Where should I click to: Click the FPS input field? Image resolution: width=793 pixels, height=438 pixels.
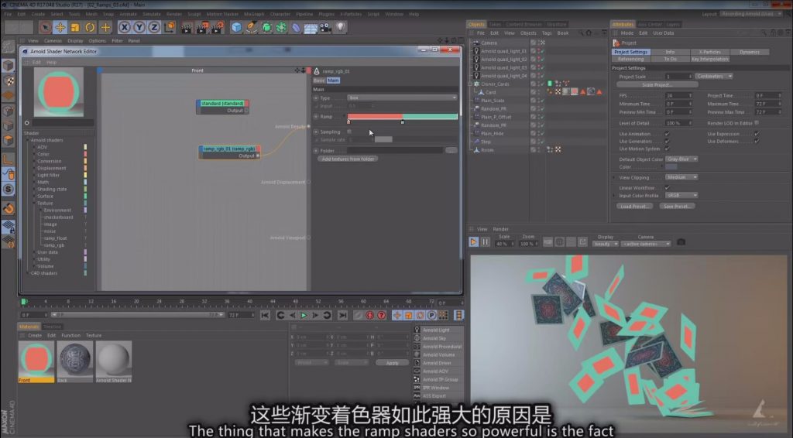pos(678,95)
